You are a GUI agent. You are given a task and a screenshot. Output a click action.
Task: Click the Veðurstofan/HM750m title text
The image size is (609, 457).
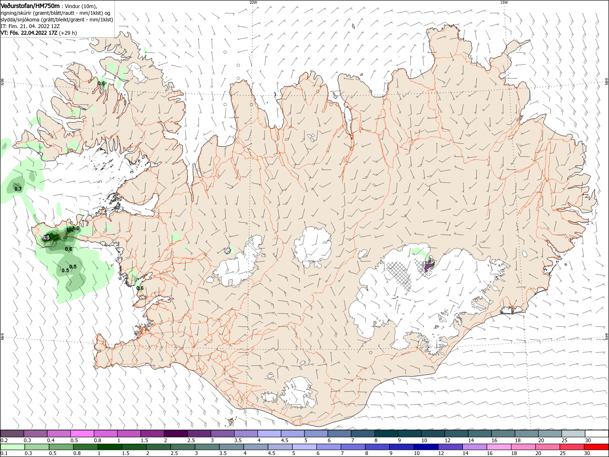(30, 6)
